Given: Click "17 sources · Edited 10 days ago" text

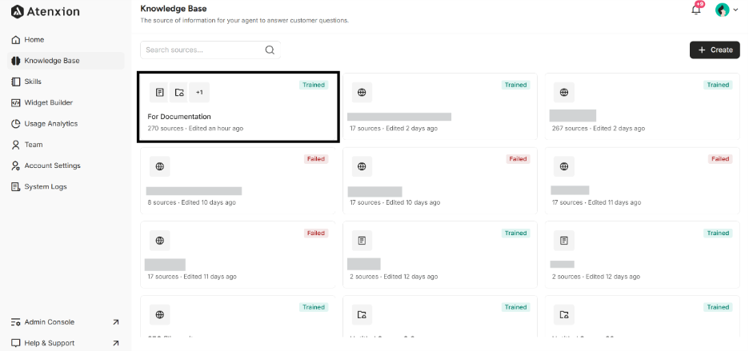Looking at the screenshot, I should pos(395,202).
